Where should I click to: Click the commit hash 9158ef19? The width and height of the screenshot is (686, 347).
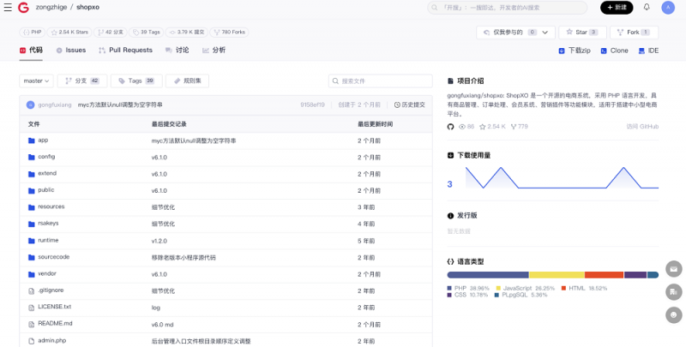pos(312,105)
